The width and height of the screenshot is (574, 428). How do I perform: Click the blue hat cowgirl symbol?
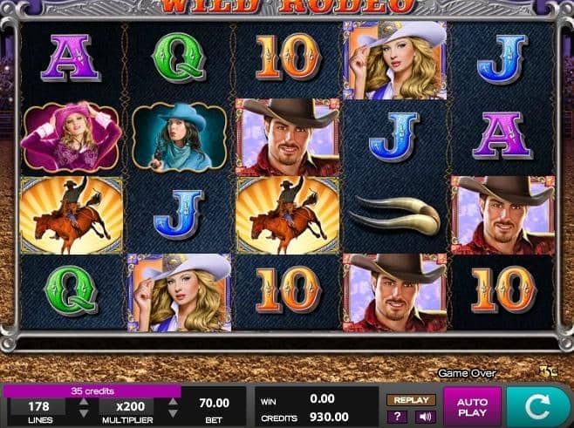coord(180,137)
